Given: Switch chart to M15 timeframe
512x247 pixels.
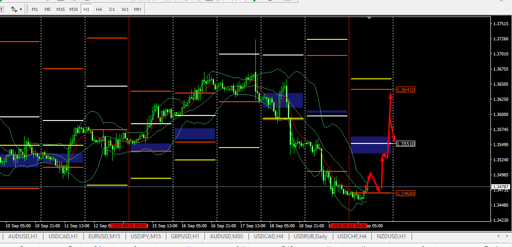Looking at the screenshot, I should [61, 10].
